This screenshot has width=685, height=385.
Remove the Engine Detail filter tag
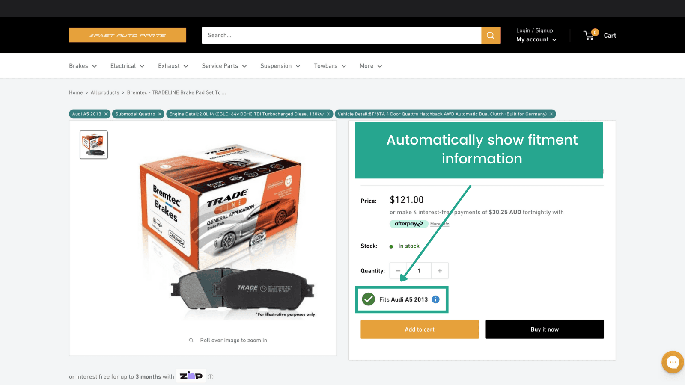pos(328,114)
